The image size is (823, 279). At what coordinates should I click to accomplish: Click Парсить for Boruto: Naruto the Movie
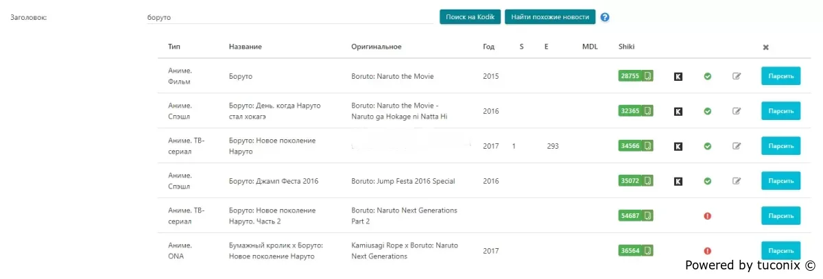pos(780,76)
